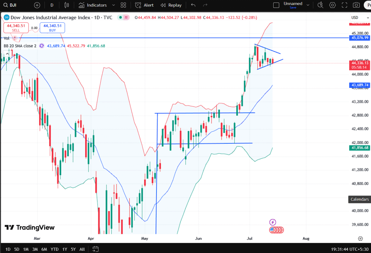Image resolution: width=371 pixels, height=253 pixels.
Task: Select the 6M time range
Action: (44, 249)
